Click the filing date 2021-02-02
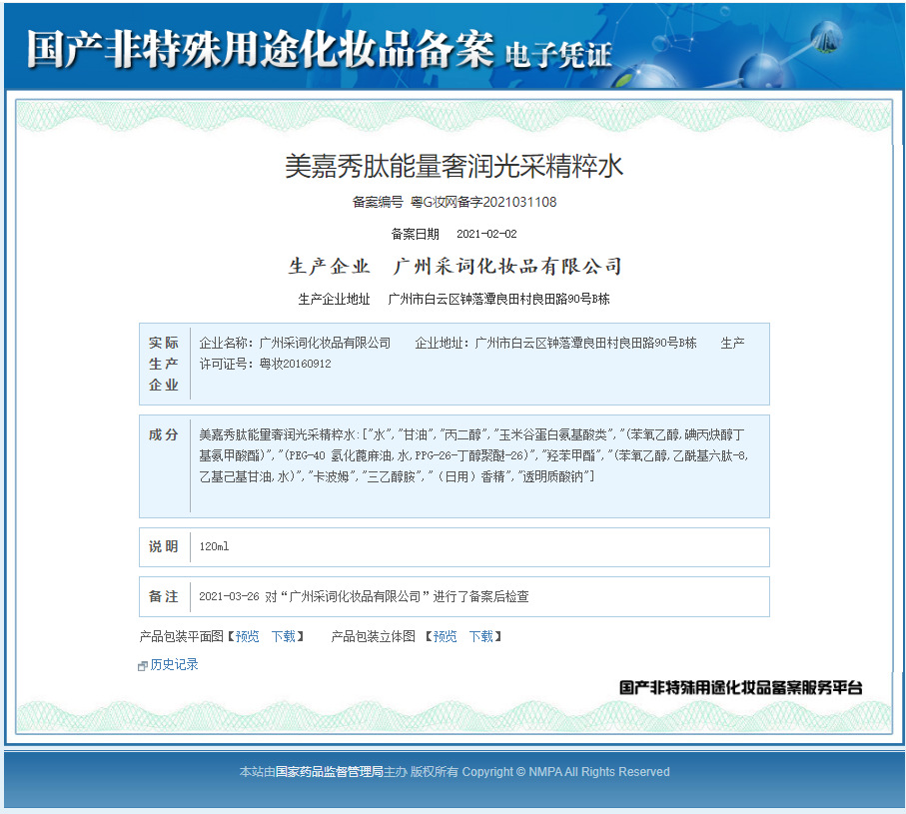This screenshot has width=906, height=814. pyautogui.click(x=486, y=234)
